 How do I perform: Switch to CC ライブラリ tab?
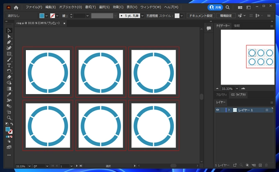pyautogui.click(x=238, y=95)
